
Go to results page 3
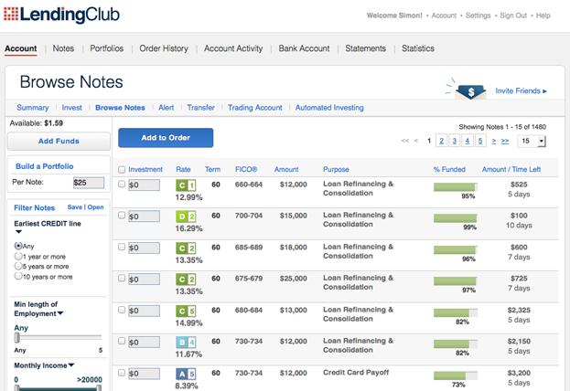(455, 141)
